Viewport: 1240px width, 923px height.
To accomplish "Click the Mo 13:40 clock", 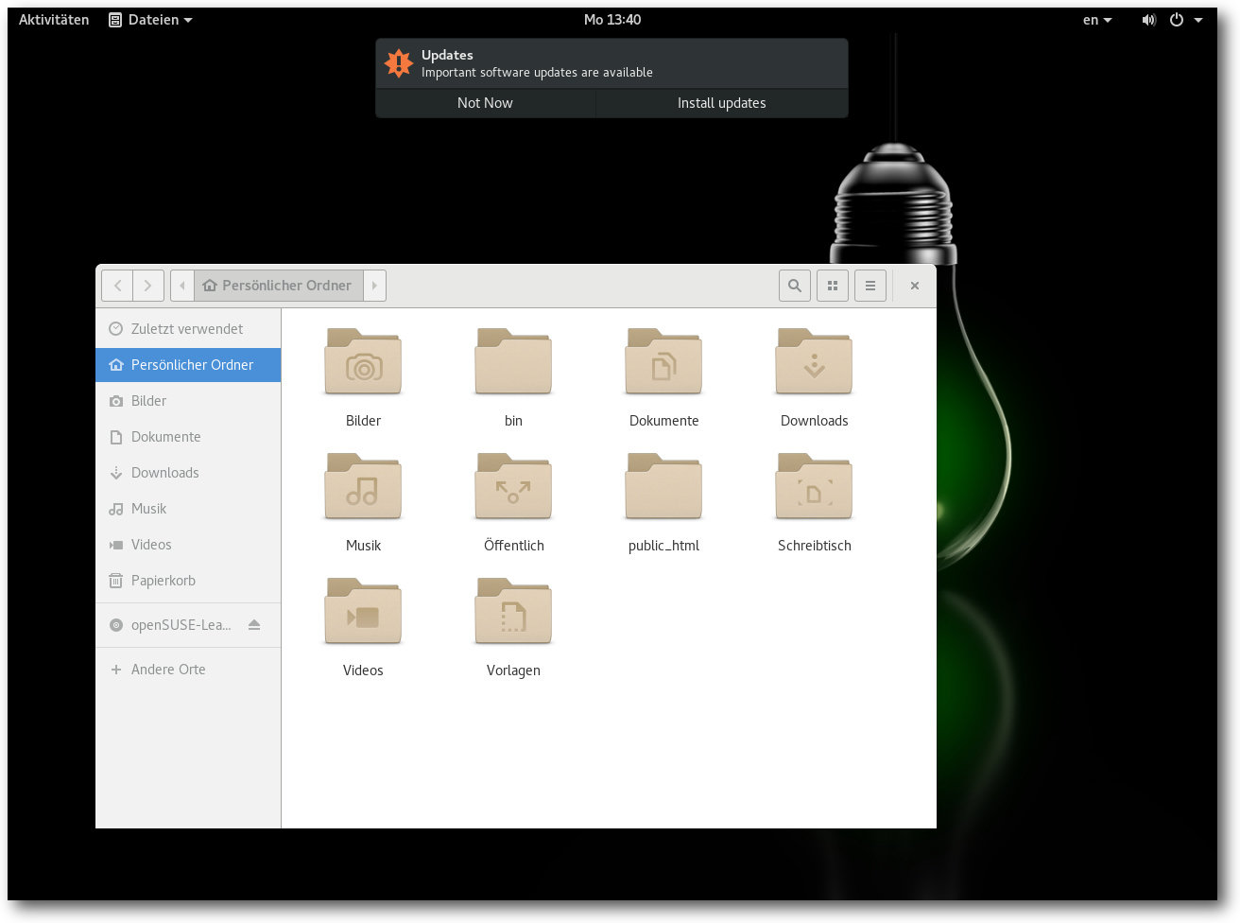I will [x=612, y=20].
